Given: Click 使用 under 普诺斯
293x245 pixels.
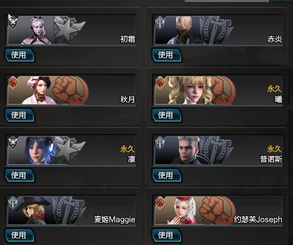Looking at the screenshot, I should [166, 175].
